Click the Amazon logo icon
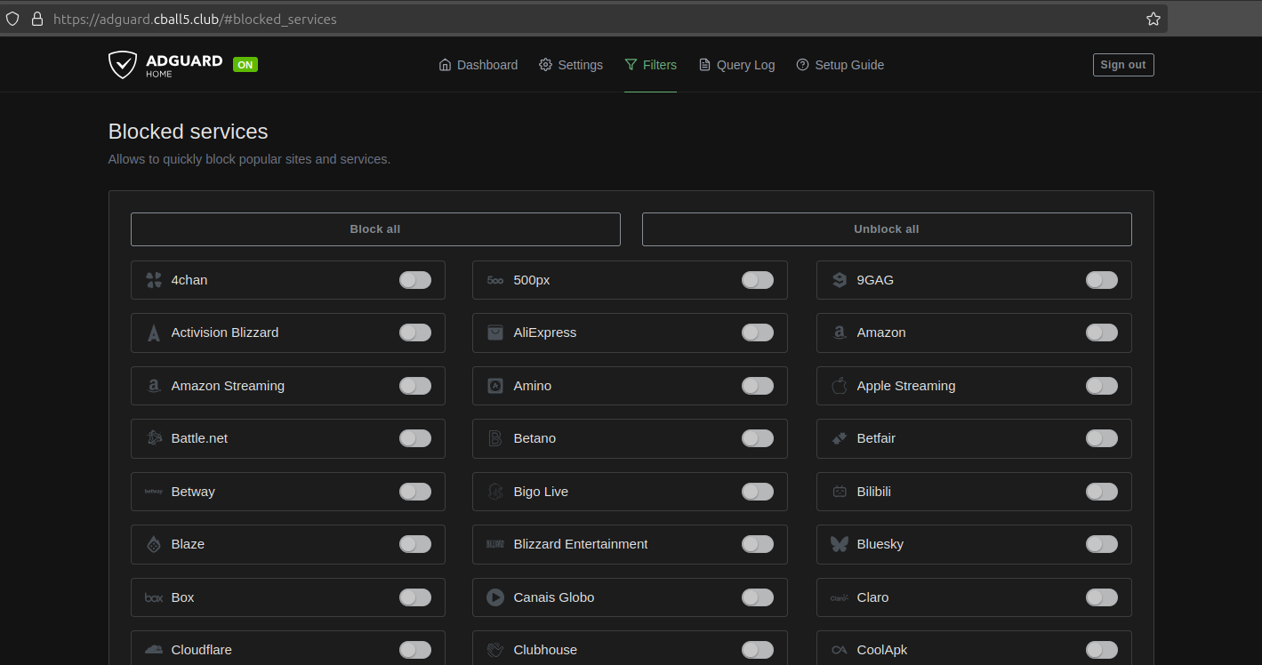This screenshot has height=665, width=1262. coord(840,332)
